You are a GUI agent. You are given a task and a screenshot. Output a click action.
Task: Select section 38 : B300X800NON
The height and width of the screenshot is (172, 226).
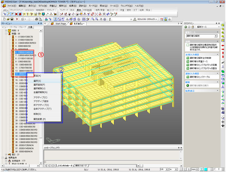(x=24, y=152)
